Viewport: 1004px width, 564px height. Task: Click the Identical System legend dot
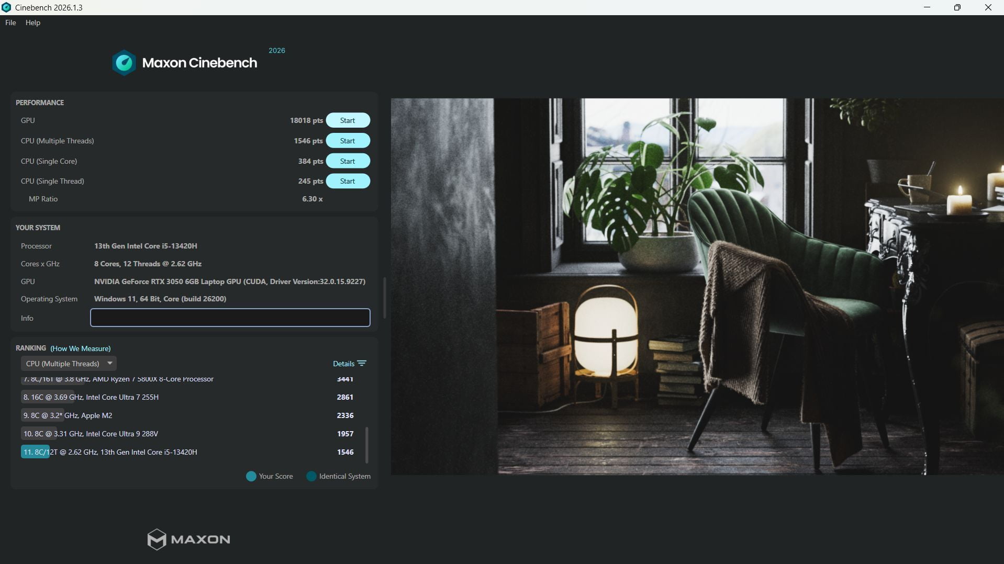coord(311,476)
